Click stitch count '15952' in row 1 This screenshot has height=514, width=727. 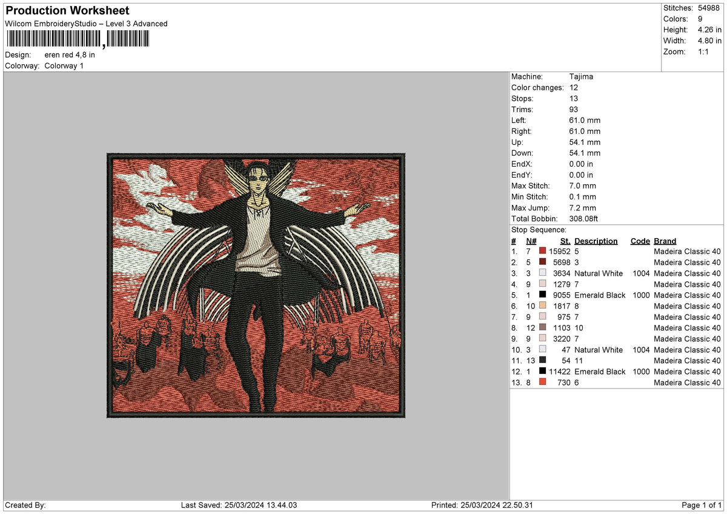560,252
